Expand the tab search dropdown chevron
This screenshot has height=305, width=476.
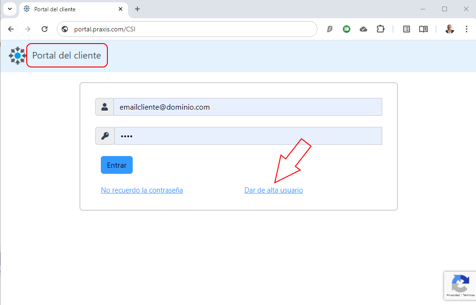pos(10,9)
